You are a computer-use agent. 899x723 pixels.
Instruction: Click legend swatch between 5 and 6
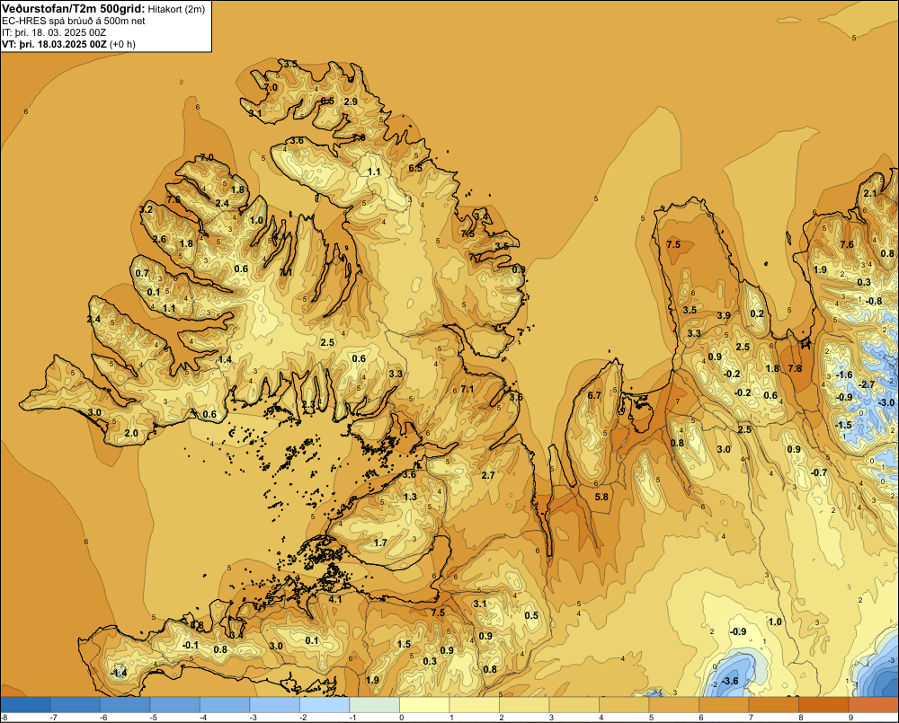click(673, 705)
